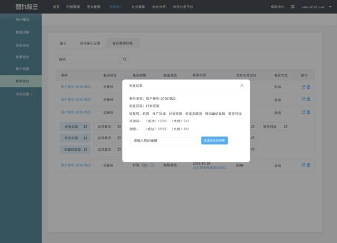The image size is (337, 243).
Task: Open 账户概览 in the sidebar
Action: coord(23,20)
